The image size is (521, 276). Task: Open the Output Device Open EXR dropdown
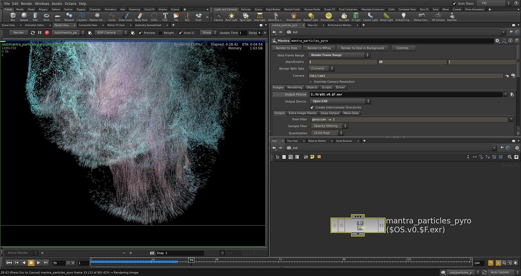(x=340, y=101)
